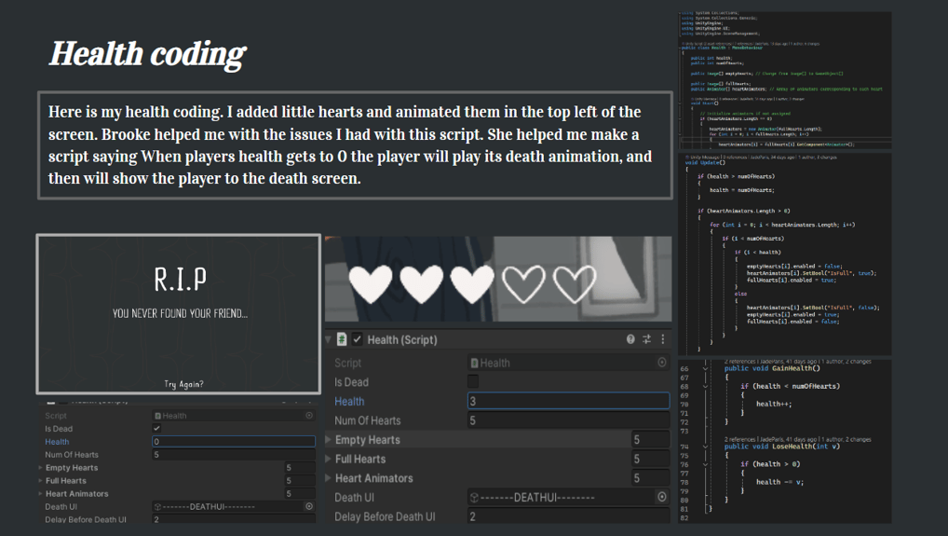Click object picker circle for Script field under hearts
Viewport: 948px width, 536px height.
pyautogui.click(x=662, y=363)
